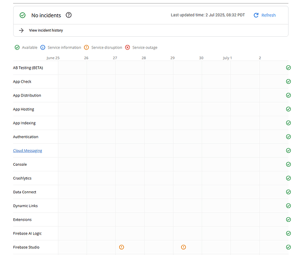304x255 pixels.
Task: Click the Dynamic Links row label
Action: point(25,206)
